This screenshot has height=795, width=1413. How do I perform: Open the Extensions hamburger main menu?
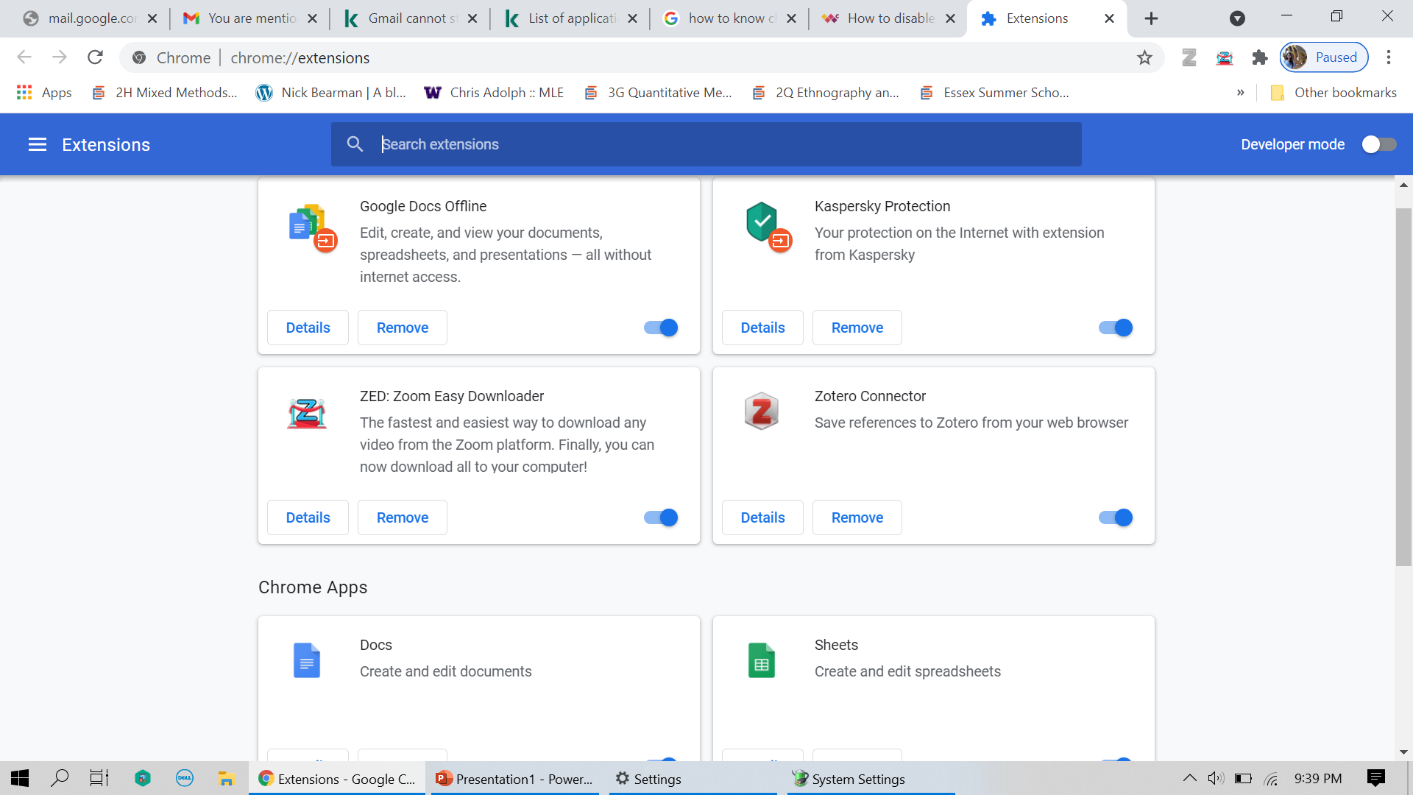pos(38,145)
